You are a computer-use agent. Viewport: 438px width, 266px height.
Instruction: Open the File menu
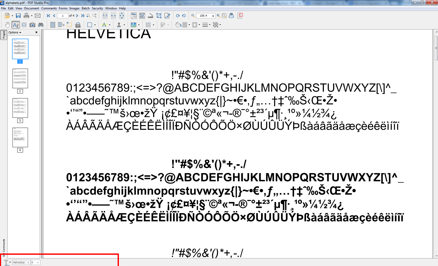click(3, 8)
